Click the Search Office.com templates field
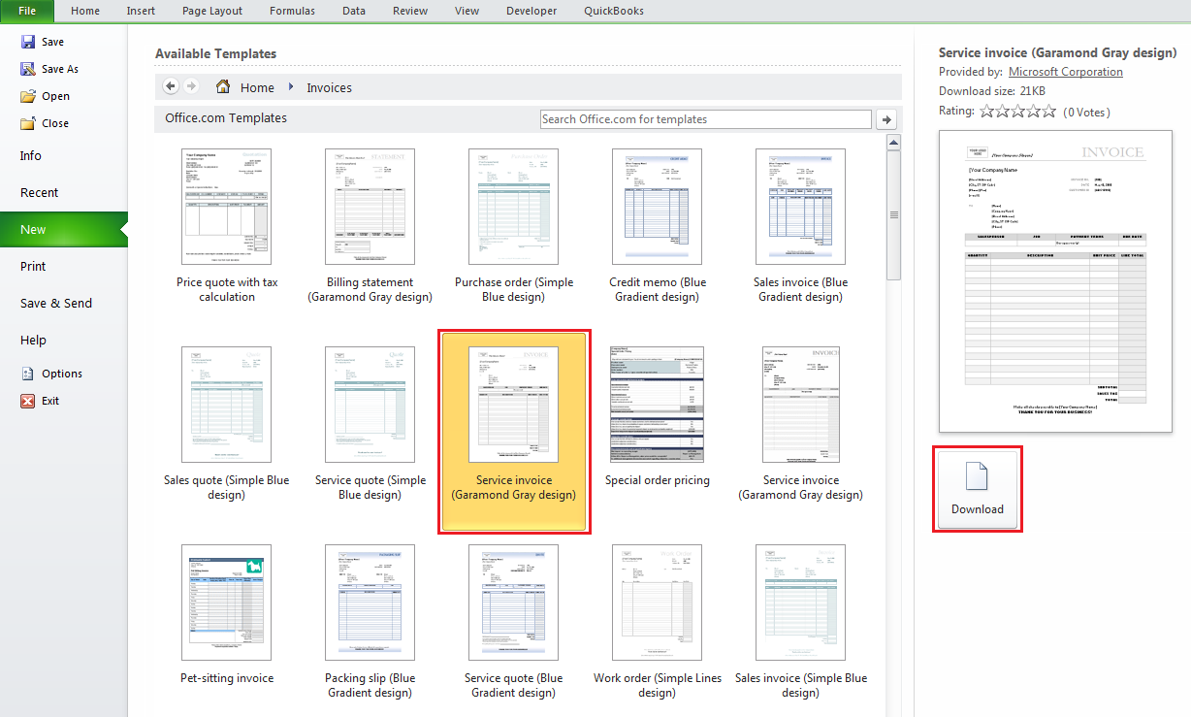 click(x=706, y=119)
